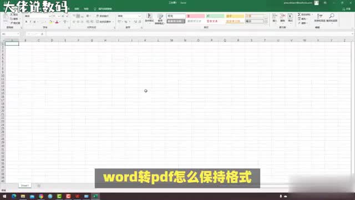Select column M header

171,41
